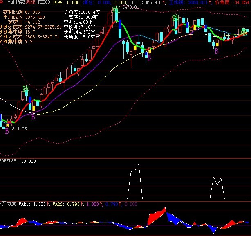Viewport: 251px width, 236px height.
Task: Click the 平均成本:3075.468 line
Action: coord(24,17)
